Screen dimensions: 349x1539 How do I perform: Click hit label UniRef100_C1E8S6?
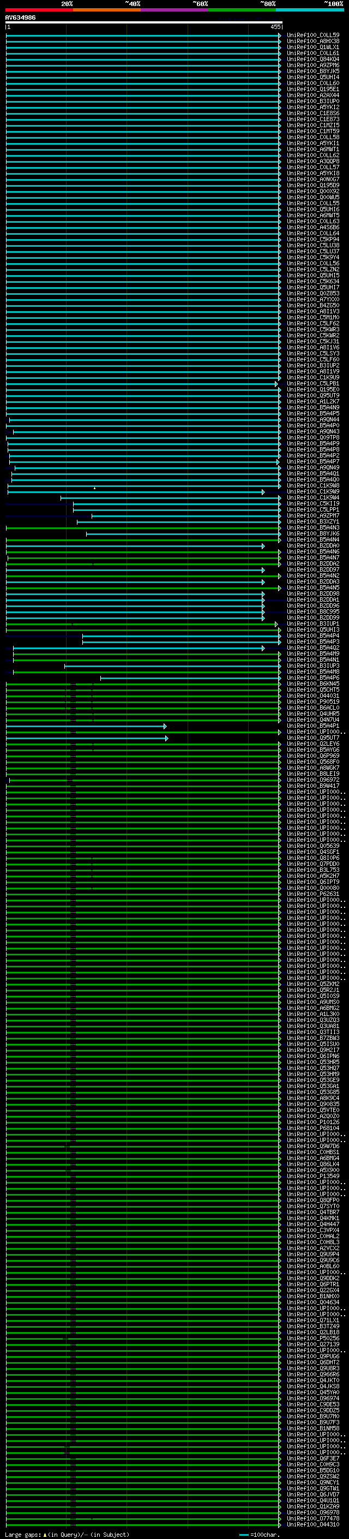(x=313, y=114)
